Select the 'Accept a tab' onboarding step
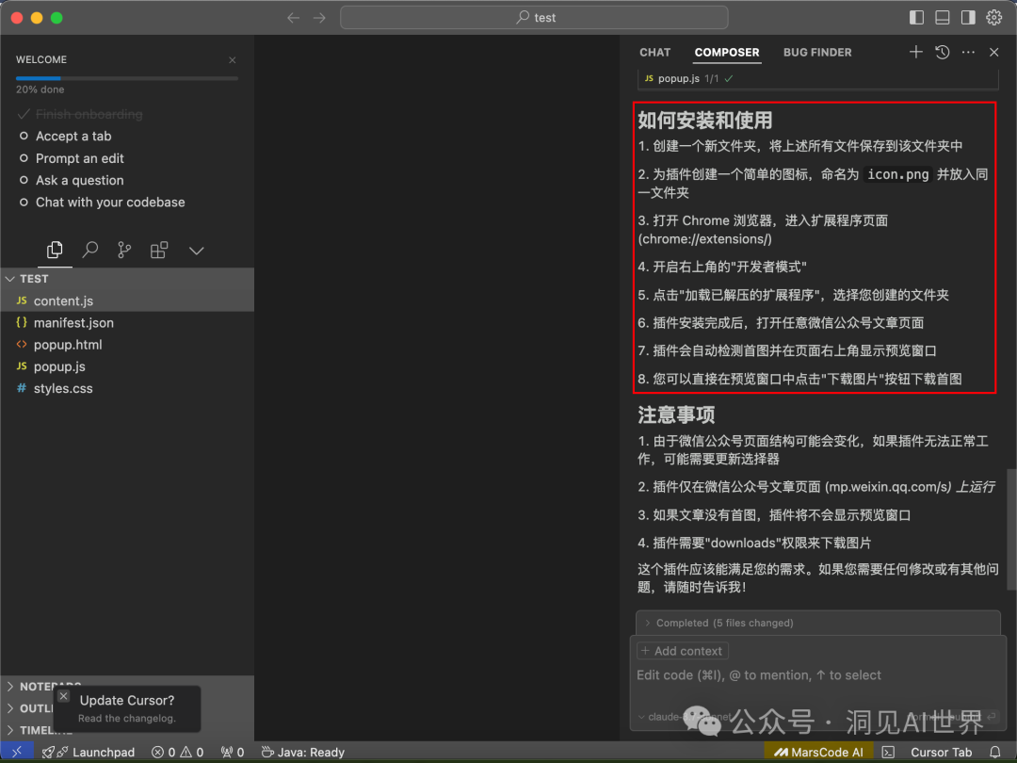The height and width of the screenshot is (763, 1017). pyautogui.click(x=73, y=137)
